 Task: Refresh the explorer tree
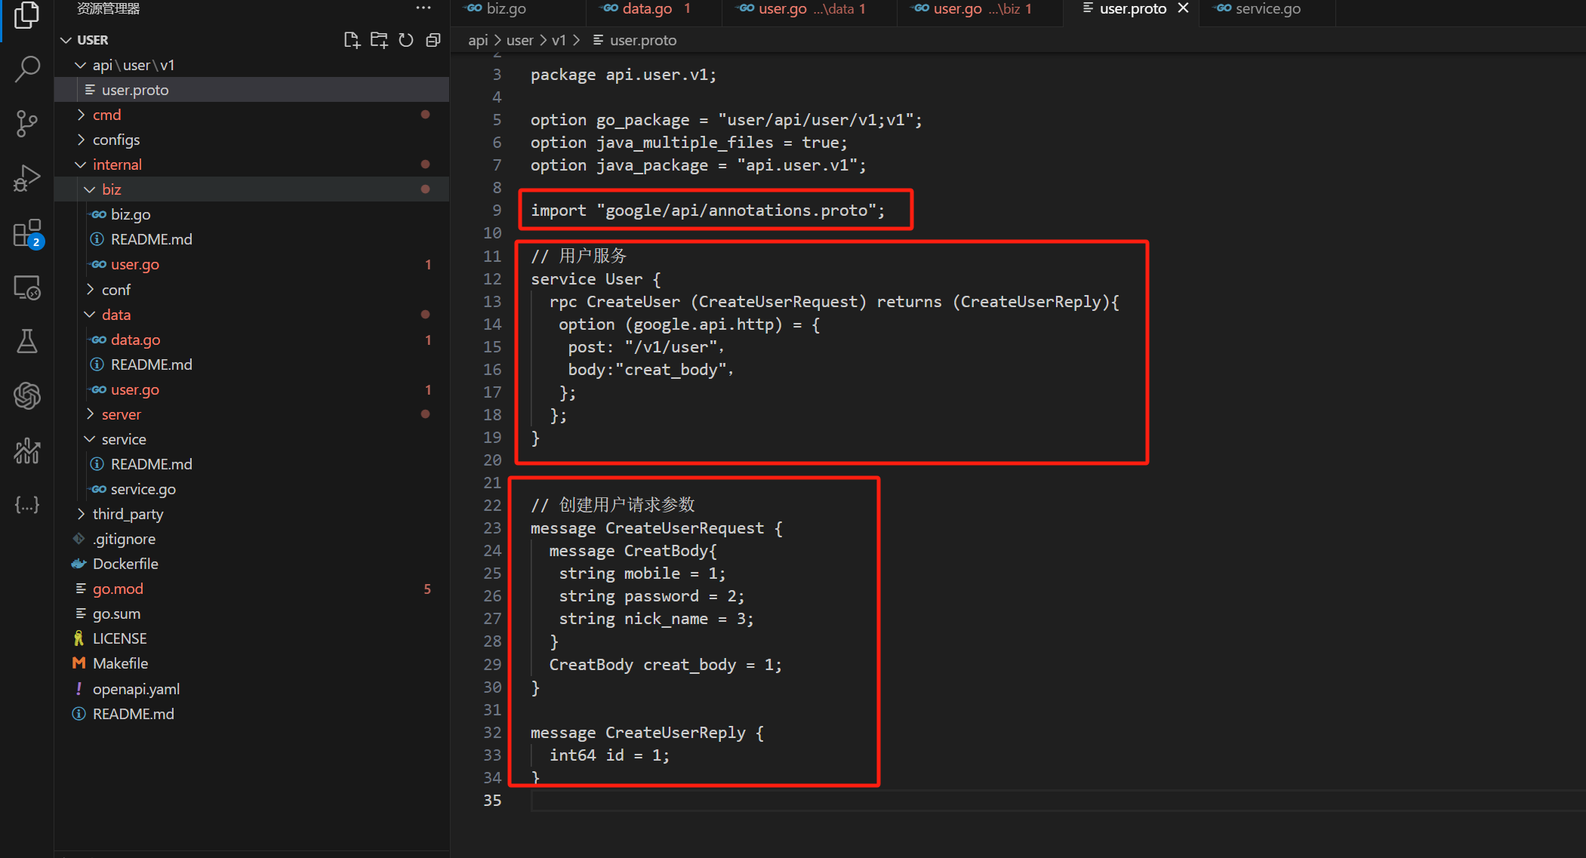(x=406, y=40)
